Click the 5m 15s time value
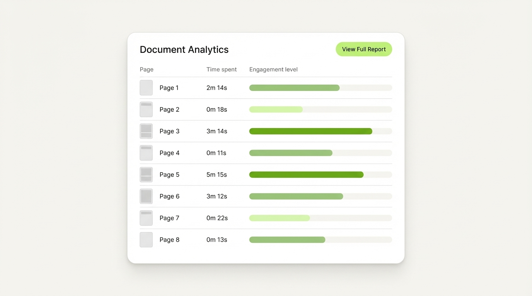 pos(217,175)
